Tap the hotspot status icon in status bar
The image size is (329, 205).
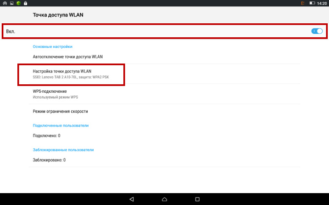coord(4,3)
